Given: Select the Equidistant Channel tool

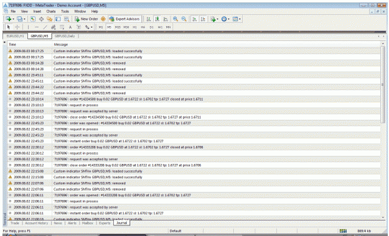Looking at the screenshot, I should 54,27.
